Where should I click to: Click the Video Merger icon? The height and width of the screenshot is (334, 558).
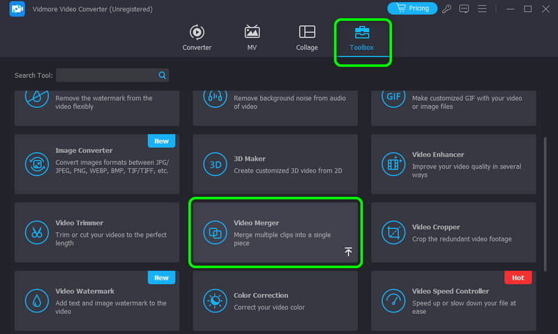pyautogui.click(x=215, y=232)
